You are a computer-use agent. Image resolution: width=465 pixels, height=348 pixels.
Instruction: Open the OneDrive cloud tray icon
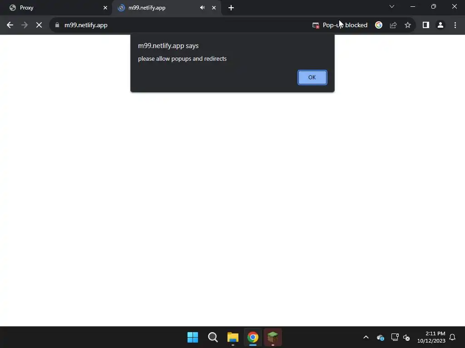click(381, 337)
